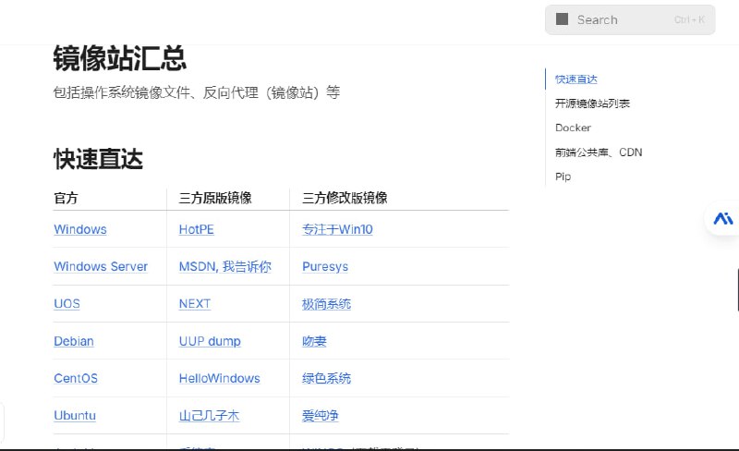Open the 极简系统 link
The width and height of the screenshot is (739, 451).
(x=326, y=304)
